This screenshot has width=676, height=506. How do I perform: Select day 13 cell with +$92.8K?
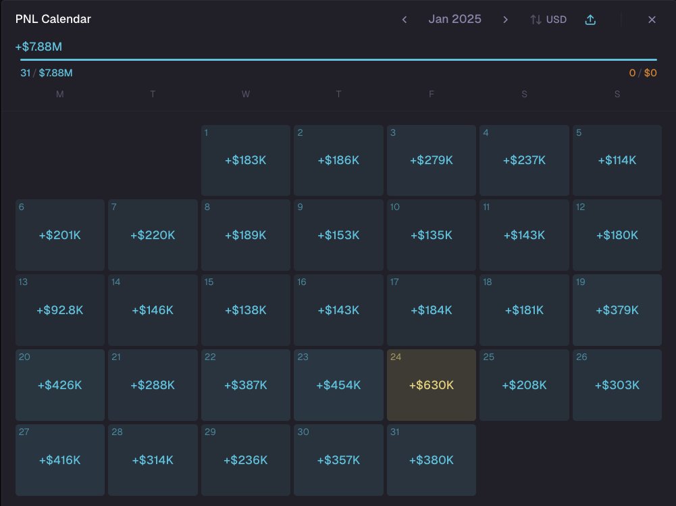60,310
